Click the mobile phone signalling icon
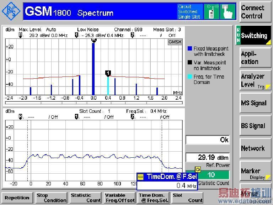This screenshot has width=273, height=205. (x=212, y=11)
